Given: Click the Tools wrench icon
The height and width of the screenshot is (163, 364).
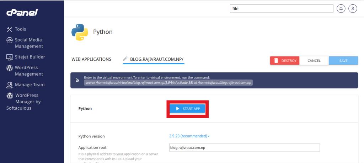Looking at the screenshot, I should (9, 29).
